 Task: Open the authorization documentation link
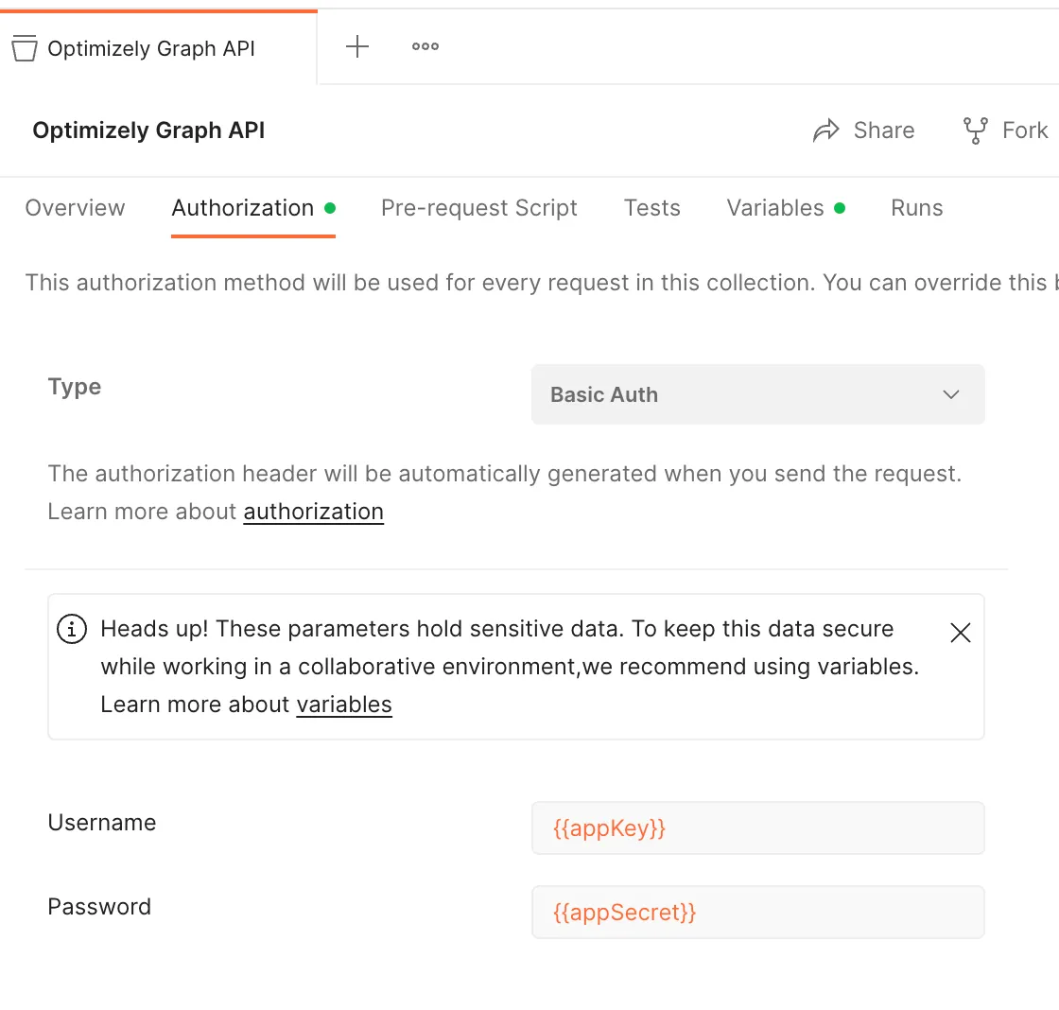click(313, 513)
